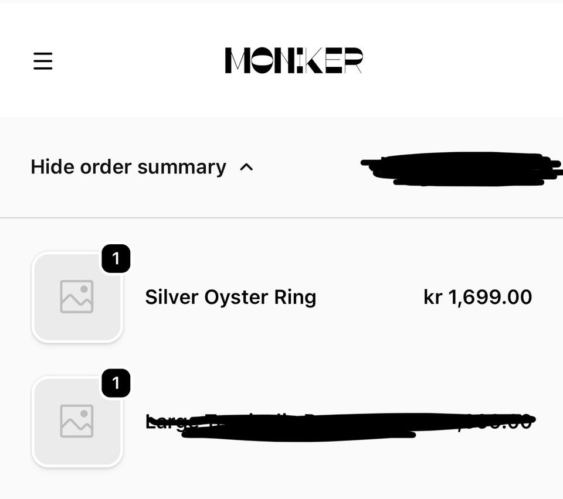Click the Silver Oyster Ring placeholder image icon
The image size is (563, 499).
tap(77, 296)
